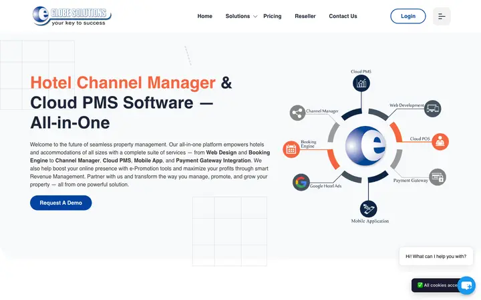Click the 'your key to success' tagline
Screen dimensions: 481x300
click(79, 23)
